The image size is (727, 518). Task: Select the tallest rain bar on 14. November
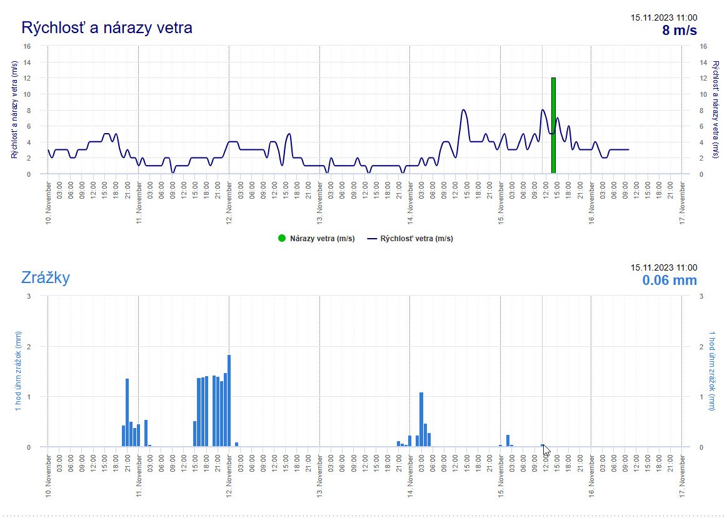pyautogui.click(x=421, y=419)
